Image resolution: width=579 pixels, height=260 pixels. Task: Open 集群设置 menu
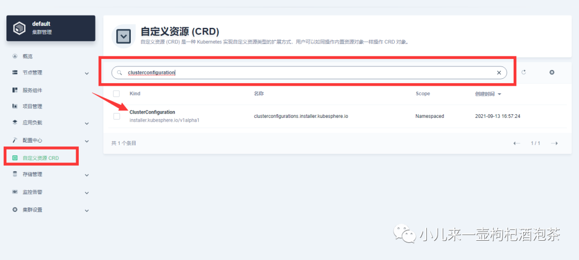33,210
